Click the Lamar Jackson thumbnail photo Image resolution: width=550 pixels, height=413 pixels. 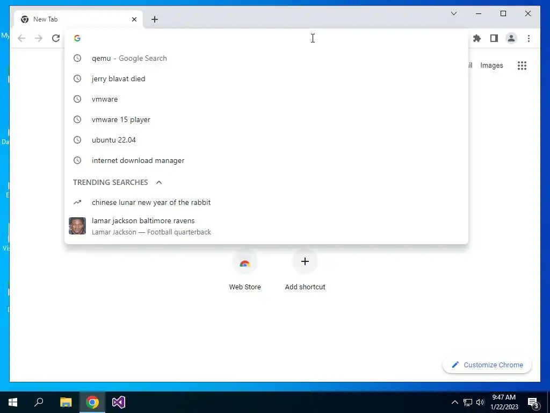coord(77,226)
